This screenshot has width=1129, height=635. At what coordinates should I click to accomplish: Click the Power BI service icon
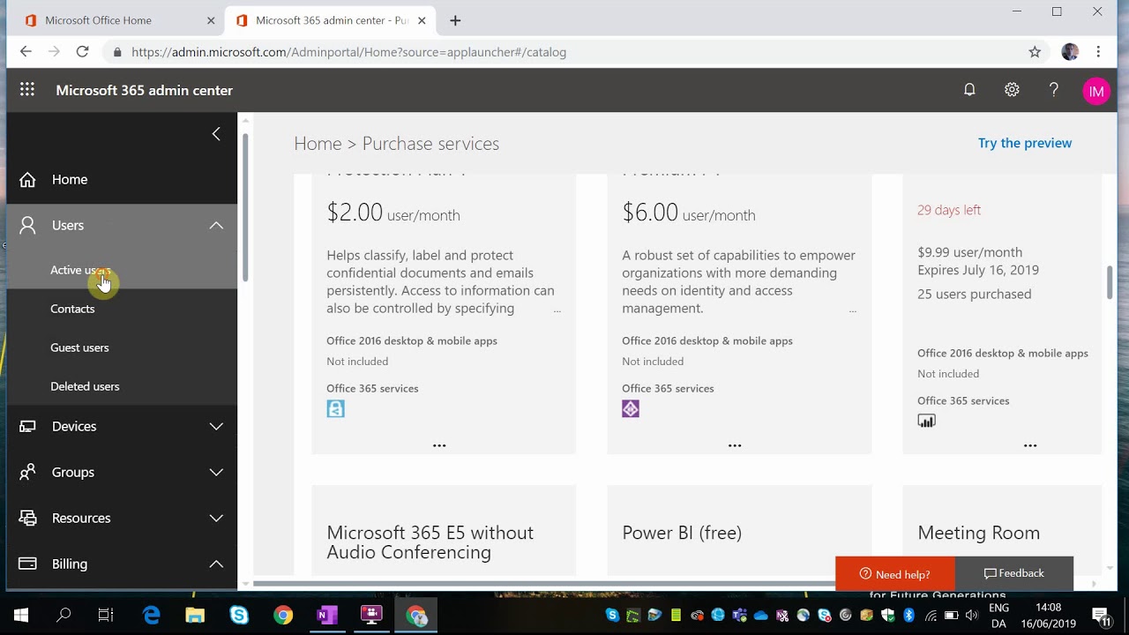coord(926,421)
